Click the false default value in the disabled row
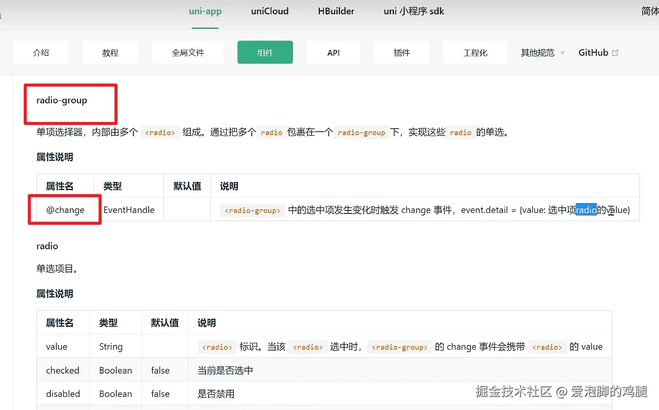This screenshot has height=410, width=659. pyautogui.click(x=165, y=394)
